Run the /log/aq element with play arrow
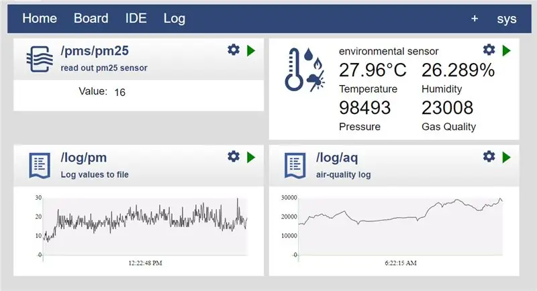Image resolution: width=537 pixels, height=291 pixels. pos(507,158)
